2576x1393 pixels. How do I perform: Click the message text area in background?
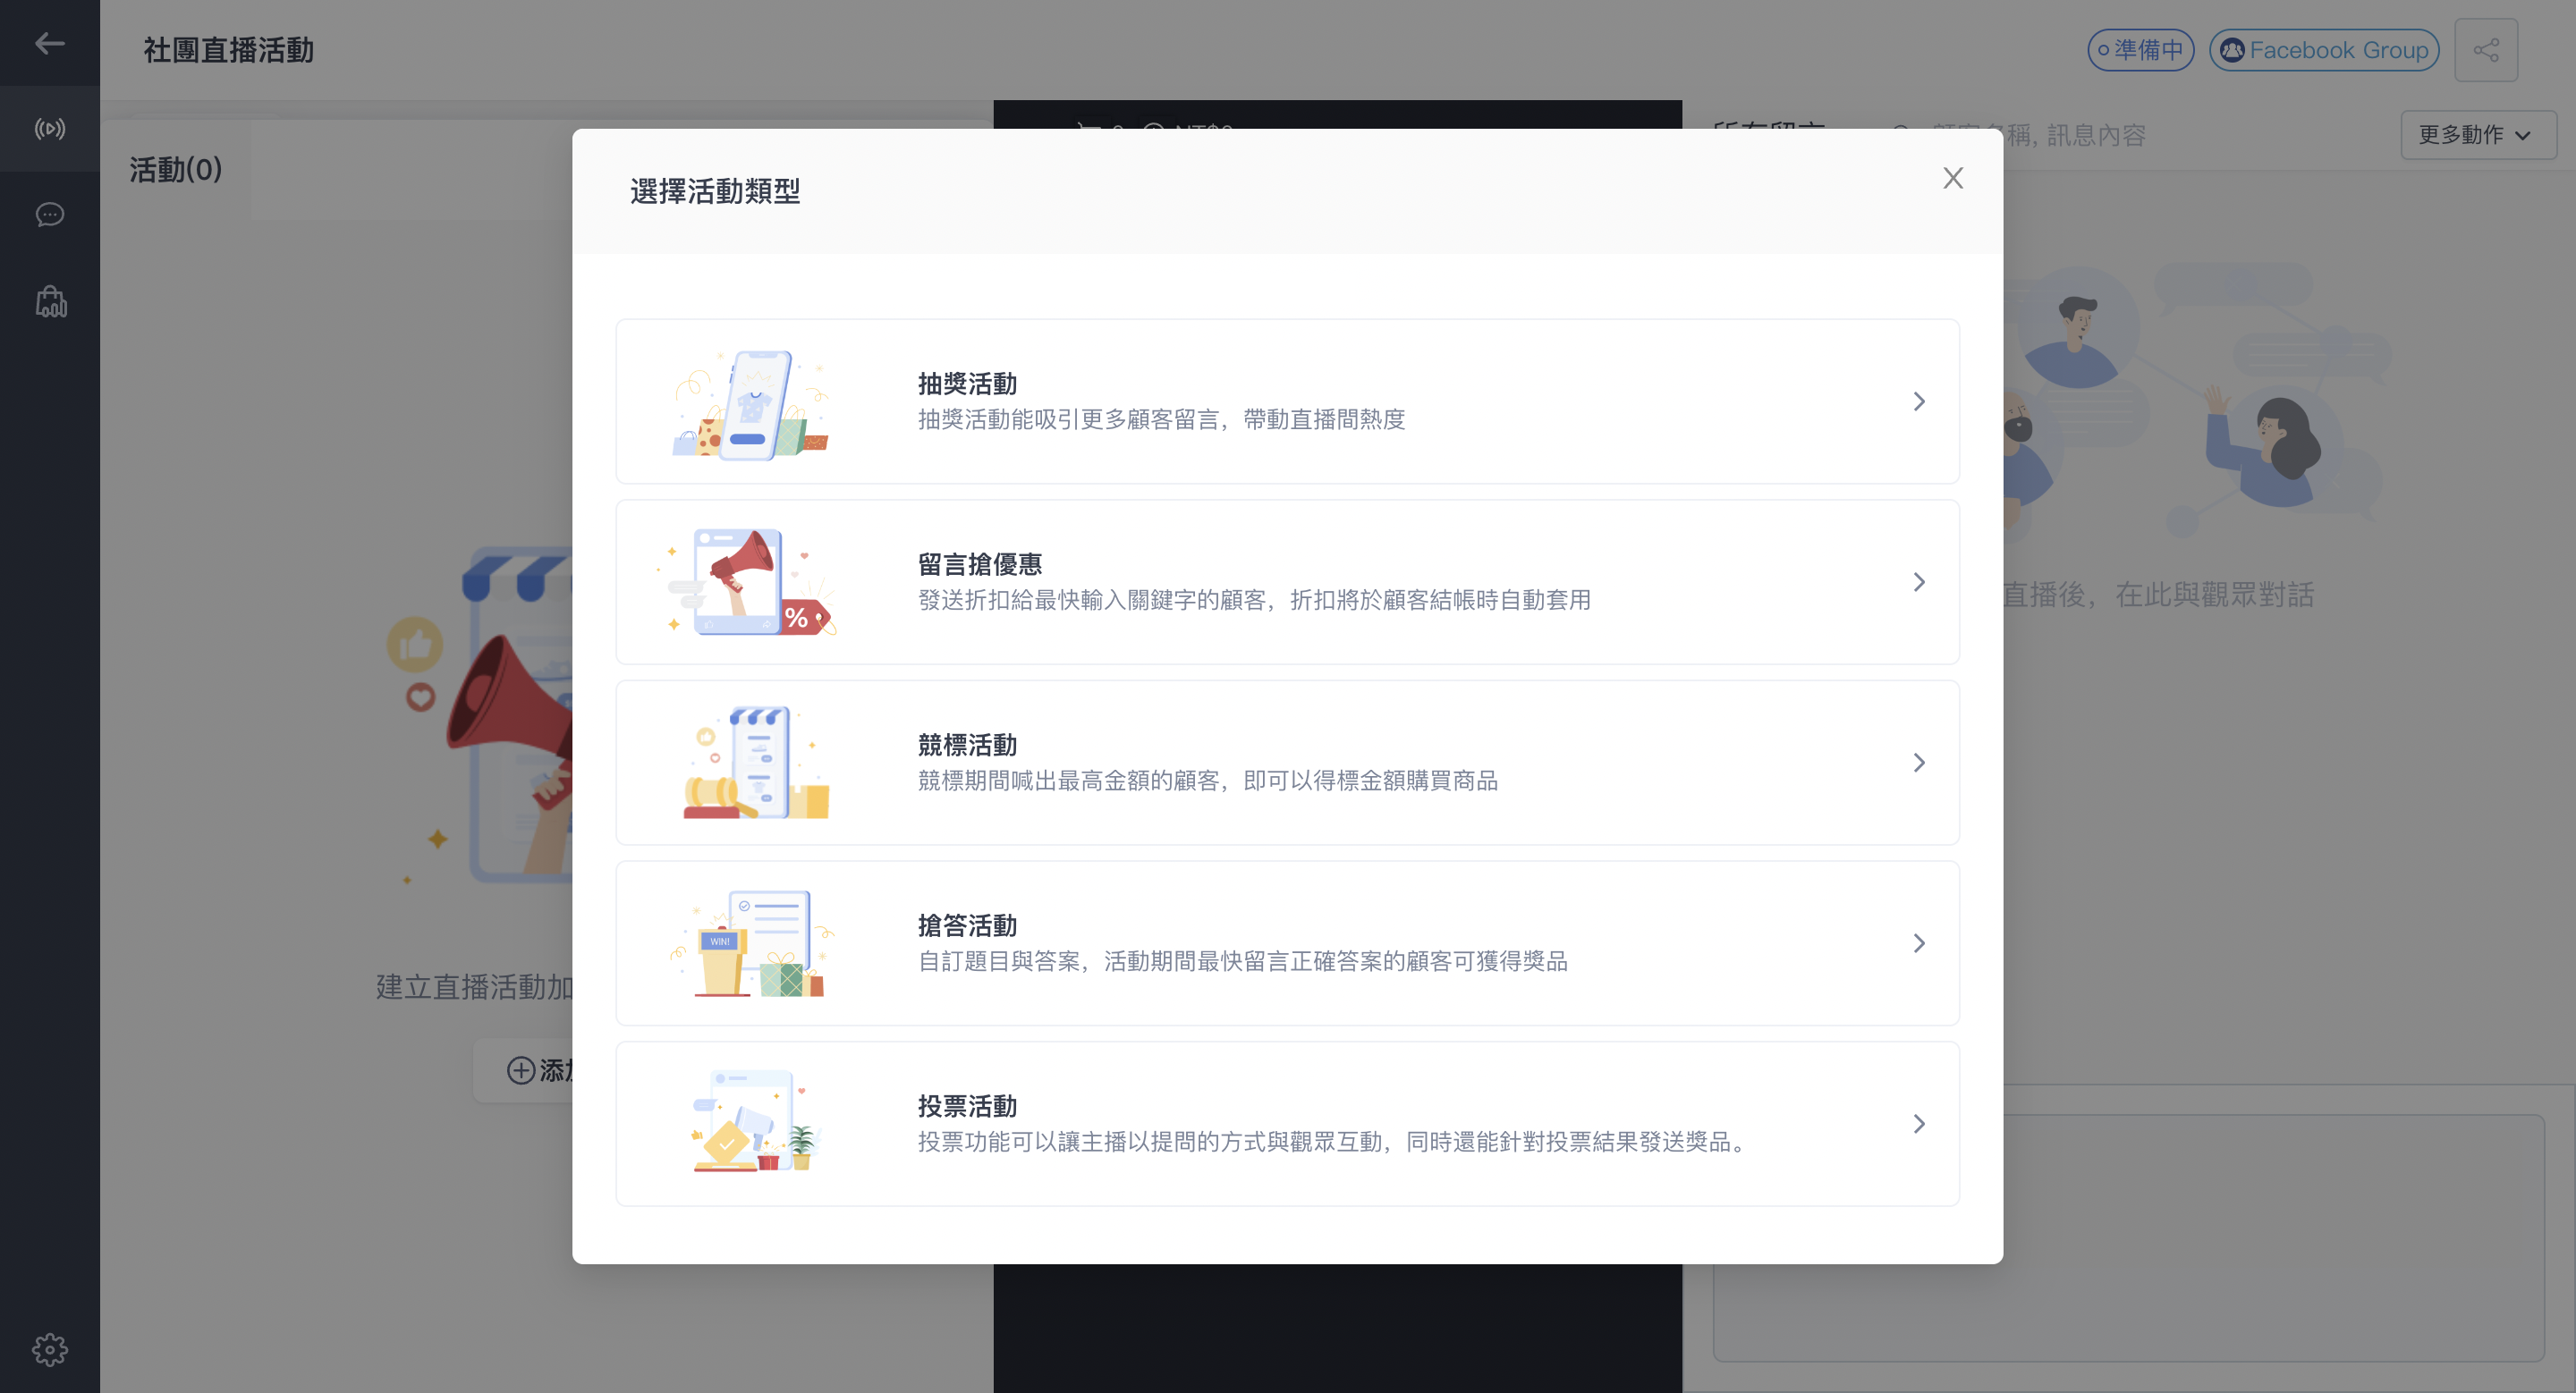2129,1238
